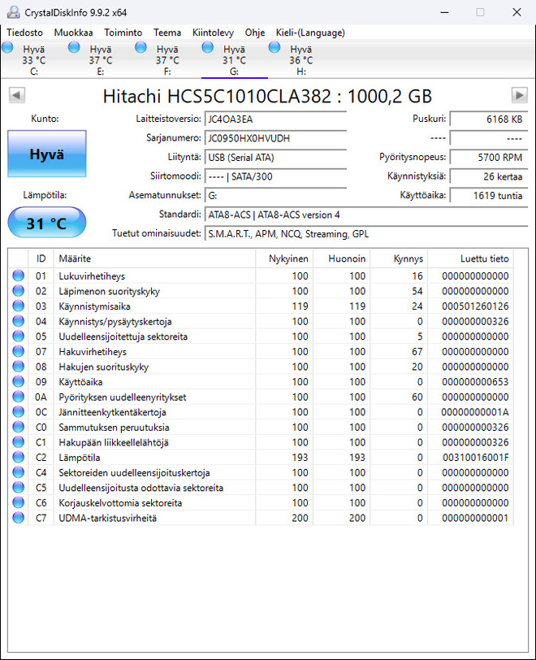This screenshot has width=536, height=660.
Task: Close the CrystalDiskInfo window
Action: 517,12
